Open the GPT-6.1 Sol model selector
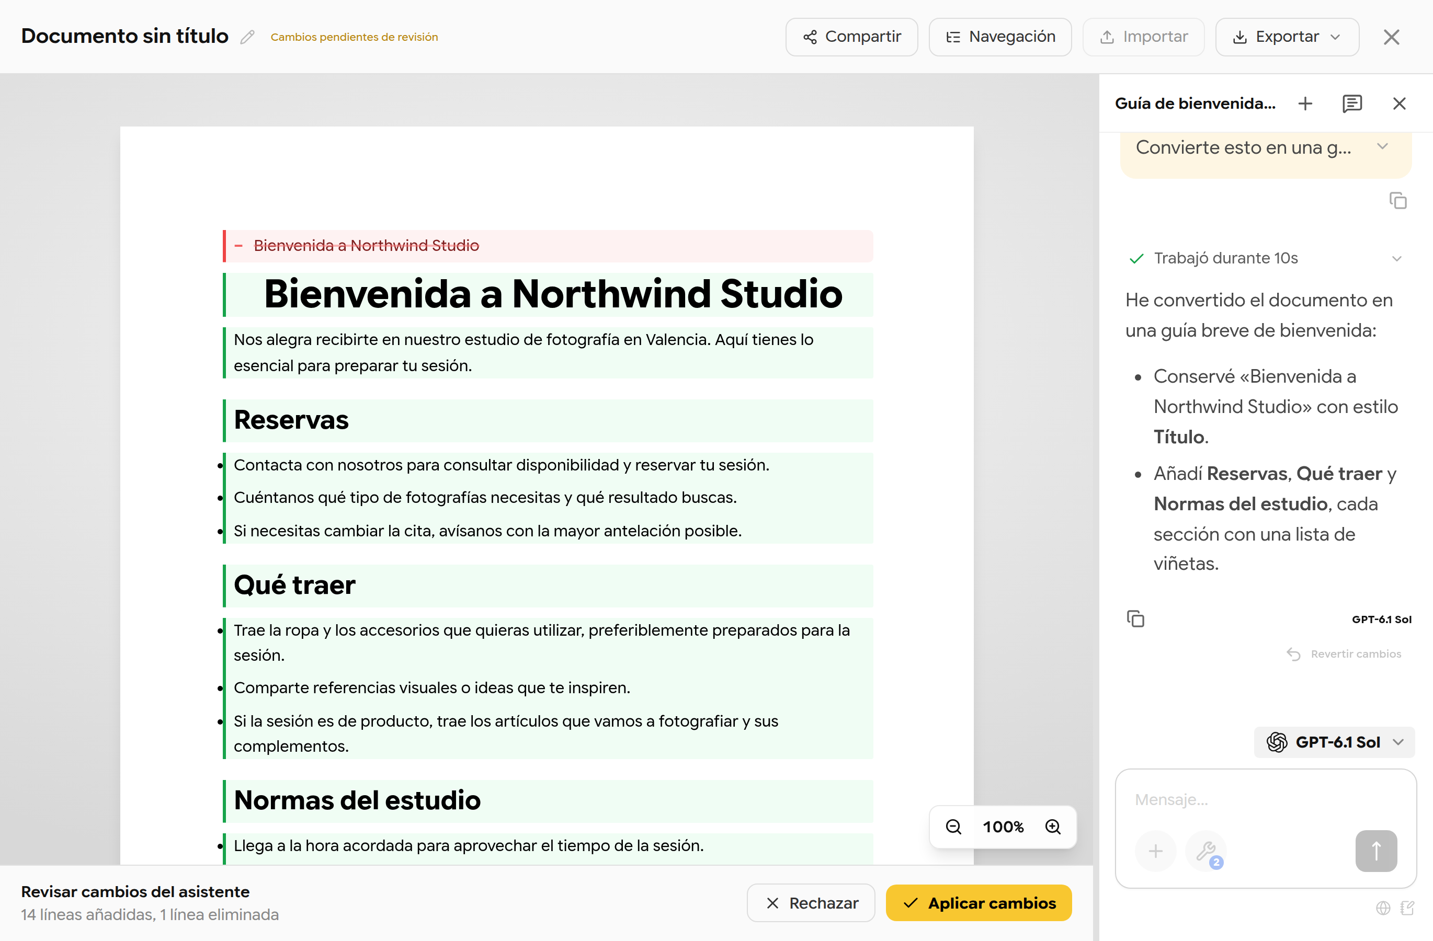This screenshot has width=1433, height=941. pyautogui.click(x=1334, y=742)
